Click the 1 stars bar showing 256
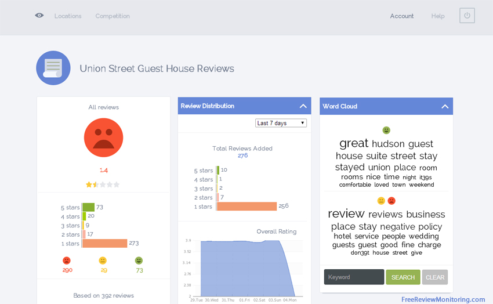493x304 pixels. (x=247, y=206)
